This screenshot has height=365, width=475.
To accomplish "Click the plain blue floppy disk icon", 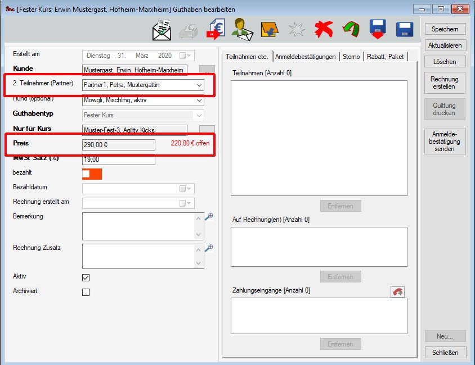I will [x=405, y=30].
